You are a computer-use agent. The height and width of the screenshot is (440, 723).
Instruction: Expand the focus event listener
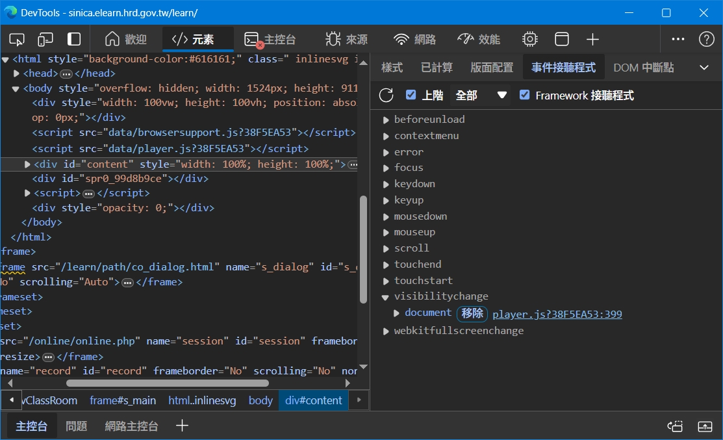click(386, 168)
